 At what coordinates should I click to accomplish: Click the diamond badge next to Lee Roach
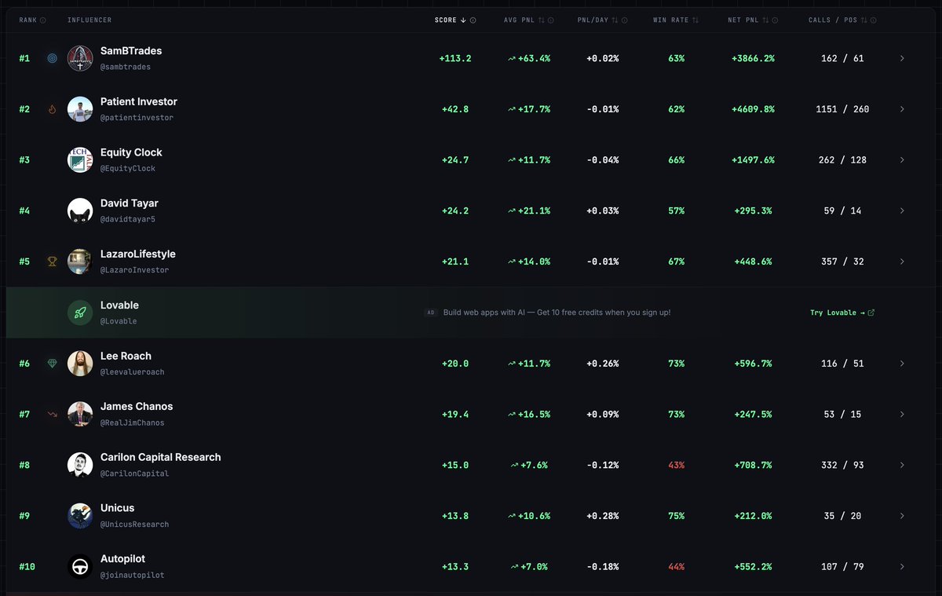(x=52, y=363)
